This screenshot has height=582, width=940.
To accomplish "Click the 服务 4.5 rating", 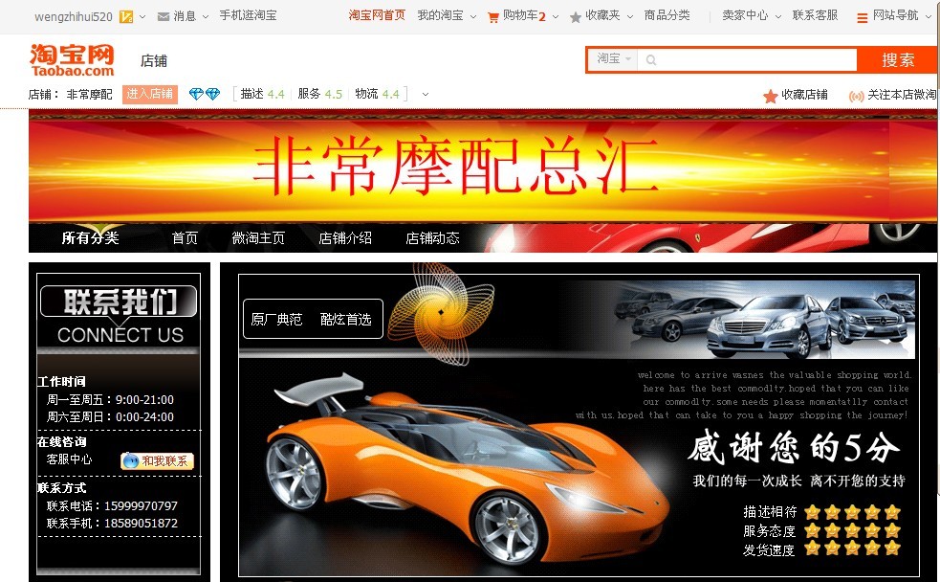I will pyautogui.click(x=319, y=94).
